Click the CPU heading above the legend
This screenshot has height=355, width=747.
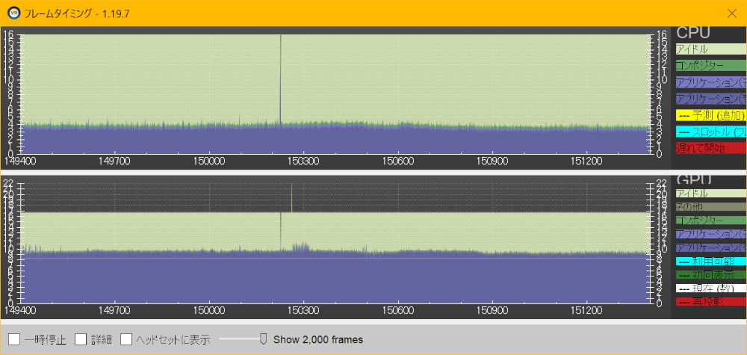pos(693,32)
